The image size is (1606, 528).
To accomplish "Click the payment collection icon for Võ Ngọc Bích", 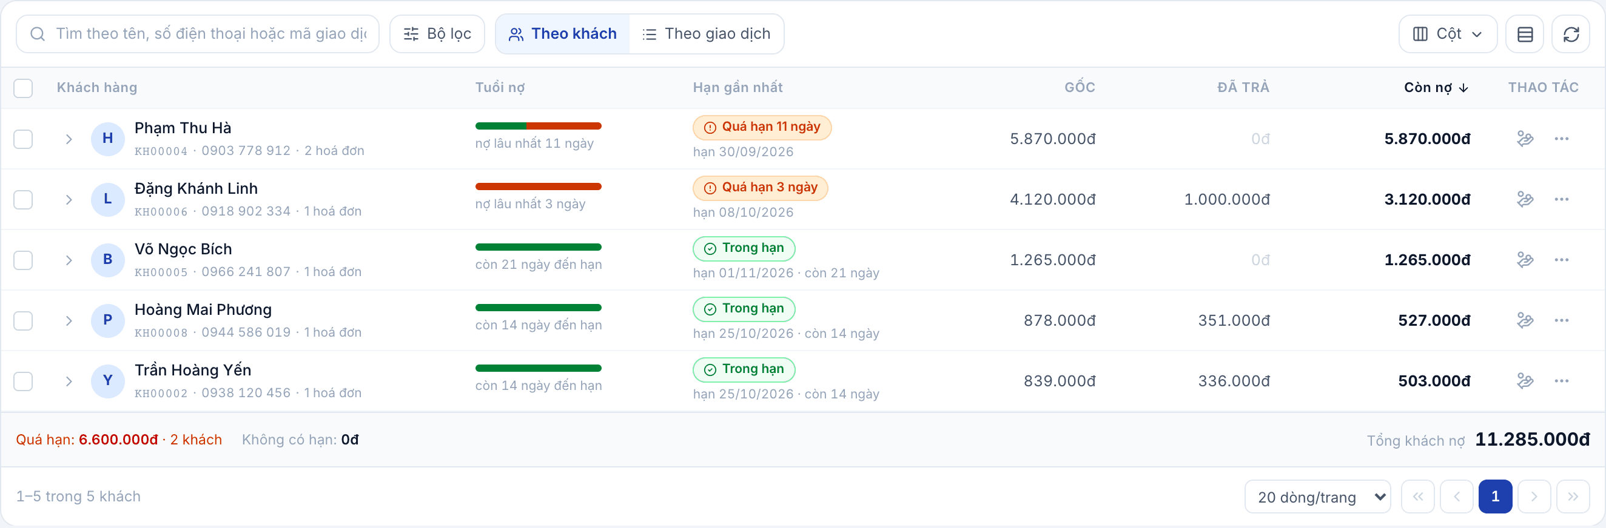I will point(1525,260).
